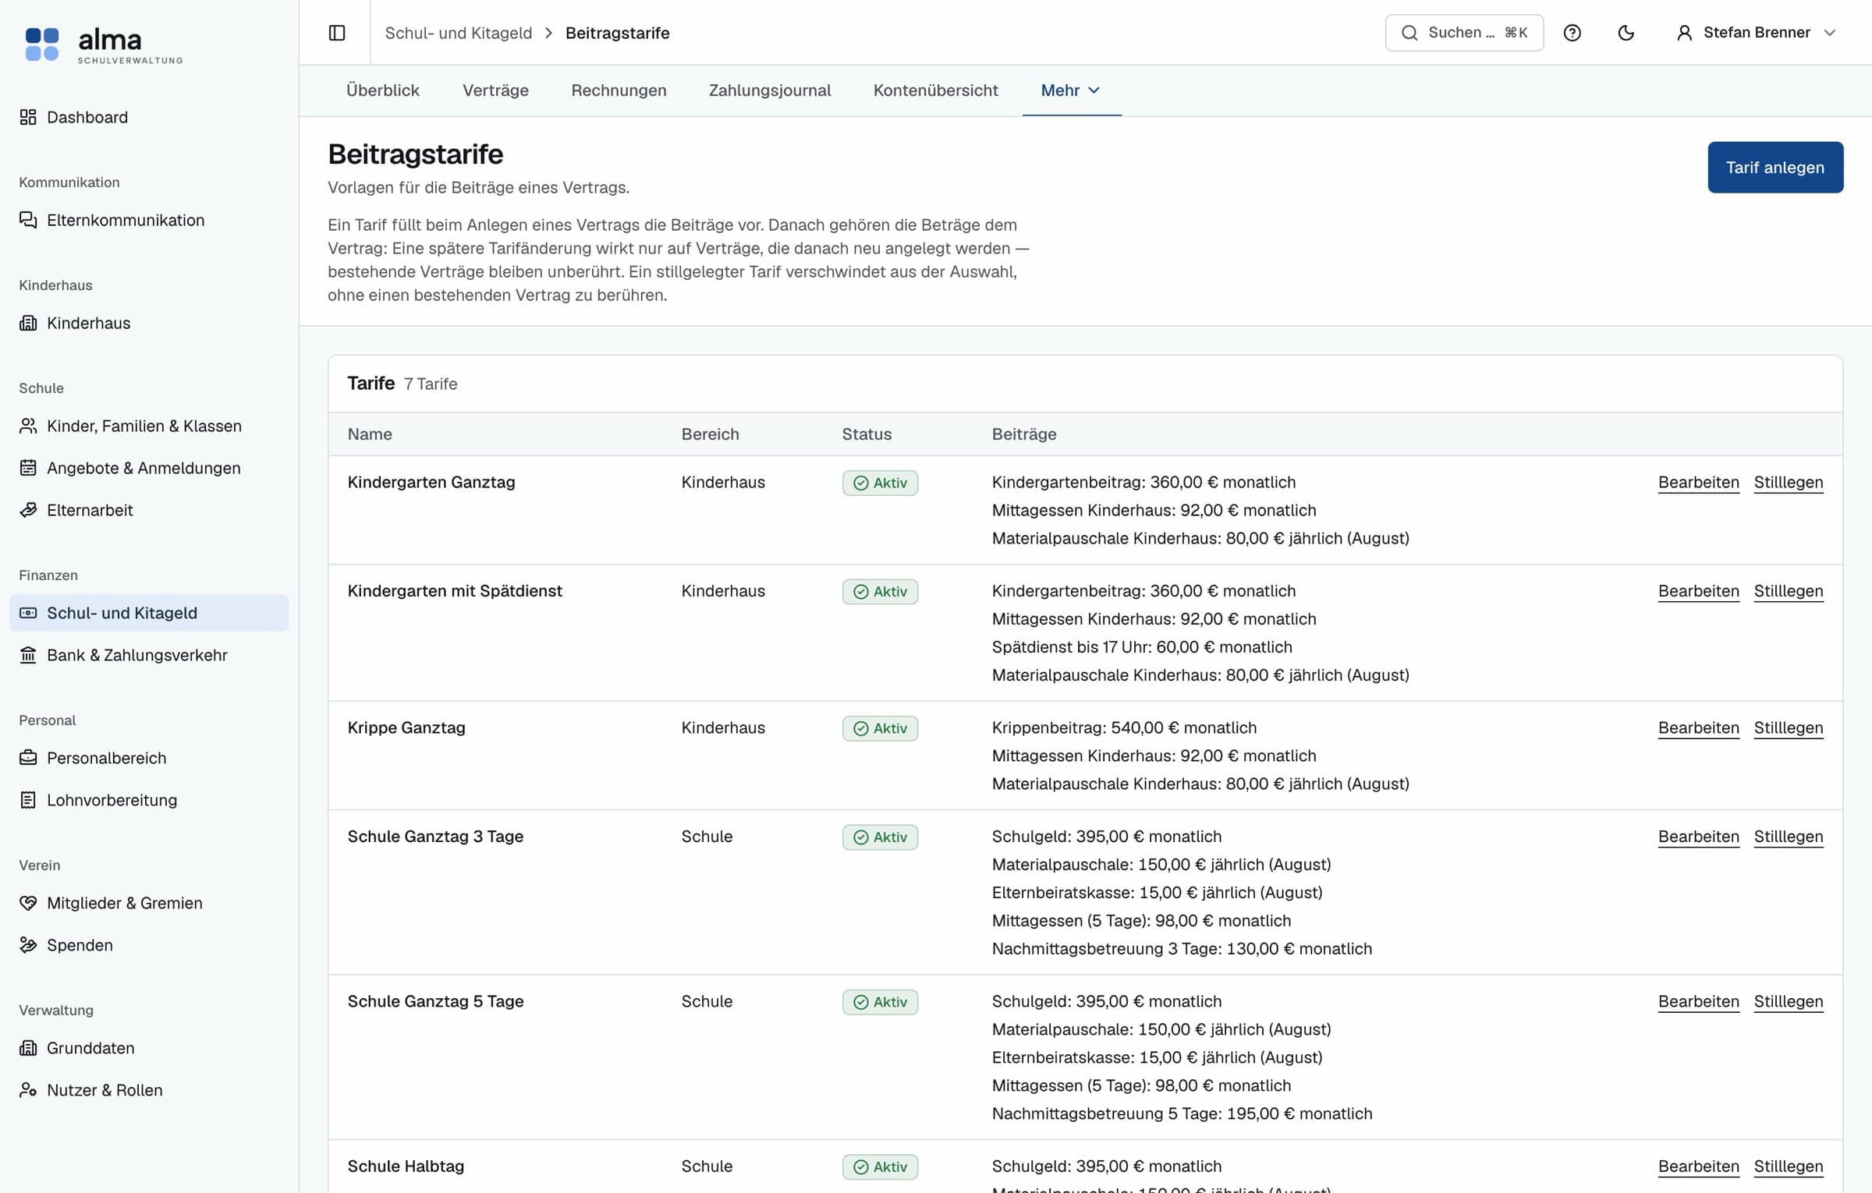Deactivate Kindergarten mit Spätdienst via Stilllegen
The height and width of the screenshot is (1193, 1872).
coord(1788,591)
